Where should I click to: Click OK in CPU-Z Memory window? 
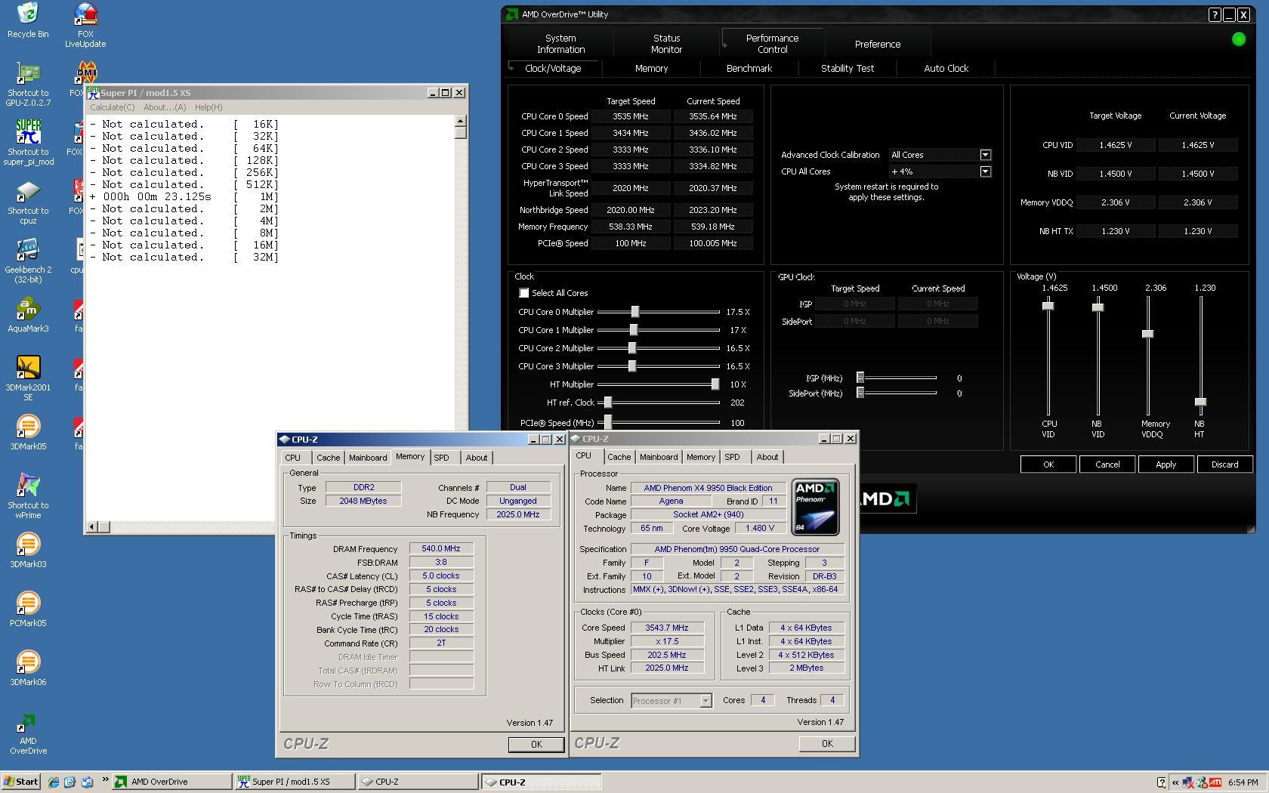coord(536,745)
